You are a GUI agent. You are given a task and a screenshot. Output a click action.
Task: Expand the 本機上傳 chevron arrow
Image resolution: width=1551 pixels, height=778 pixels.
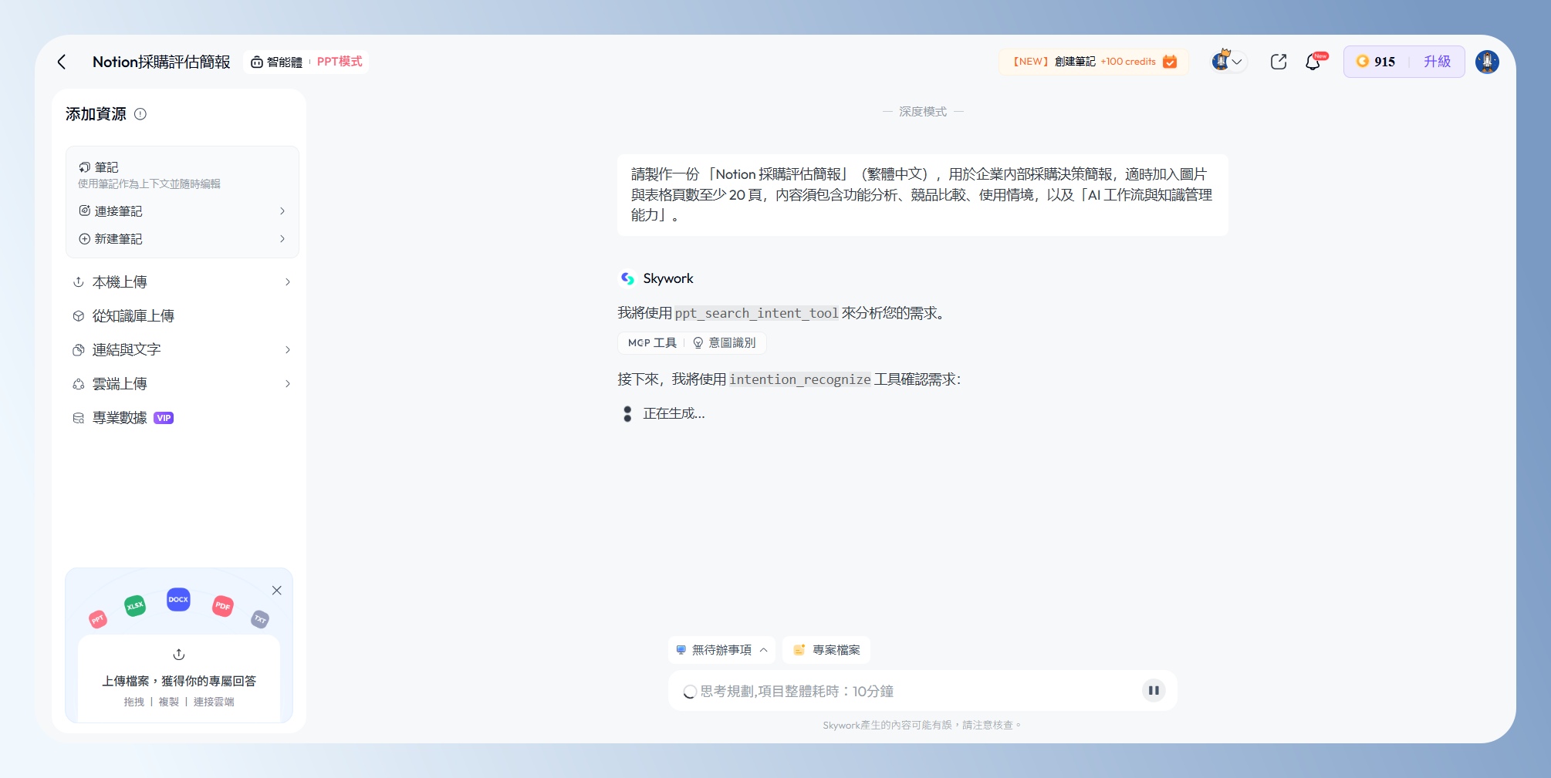[288, 282]
